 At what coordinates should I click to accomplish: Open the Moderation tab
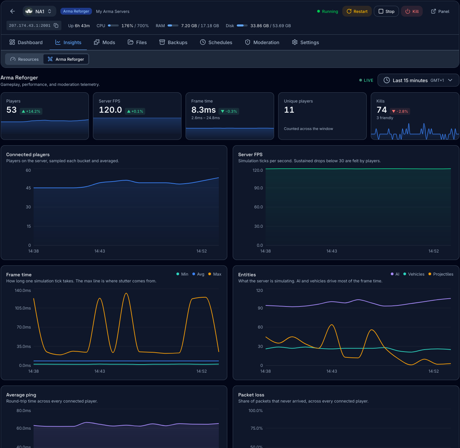tap(262, 42)
